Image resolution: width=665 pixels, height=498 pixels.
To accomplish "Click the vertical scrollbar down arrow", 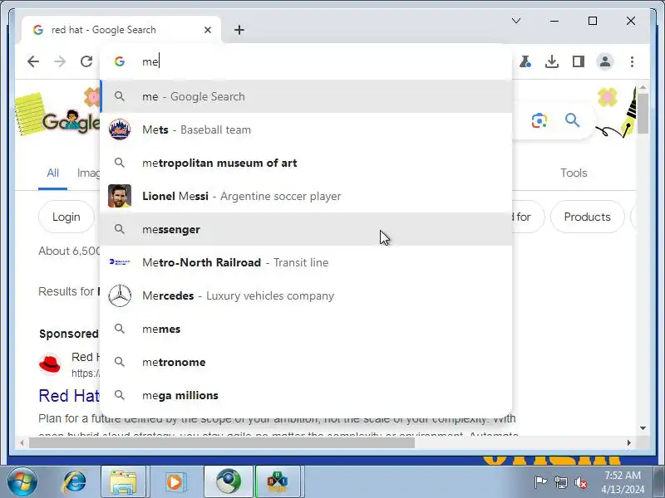I will pyautogui.click(x=643, y=428).
